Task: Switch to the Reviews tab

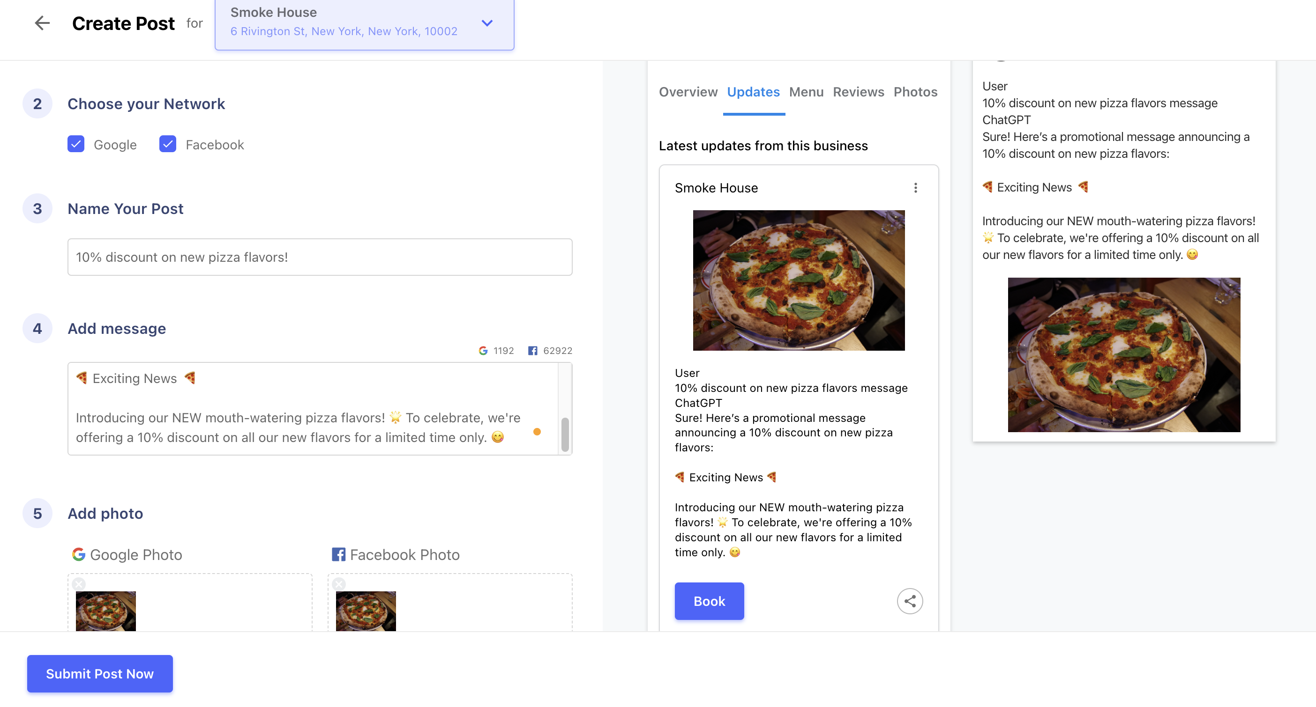Action: click(858, 92)
